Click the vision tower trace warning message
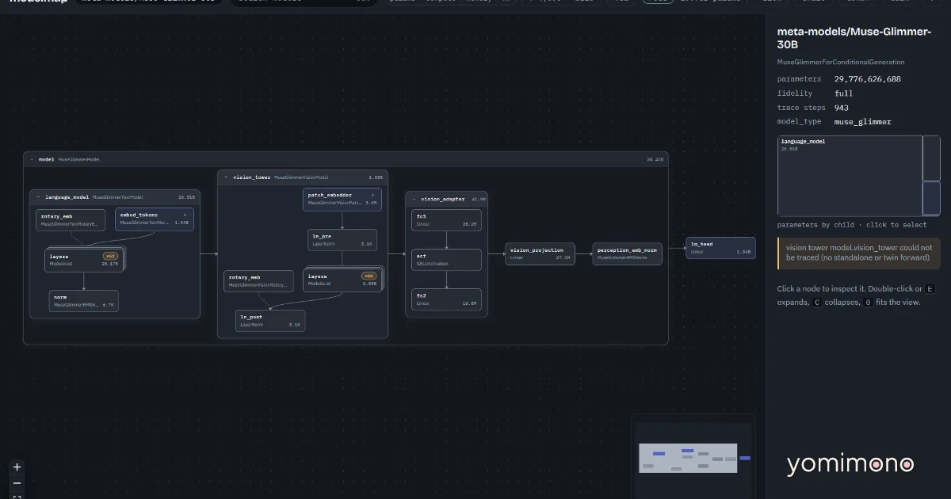The image size is (951, 499). pos(858,253)
